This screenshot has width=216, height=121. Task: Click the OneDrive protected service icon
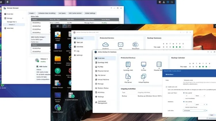(105, 45)
